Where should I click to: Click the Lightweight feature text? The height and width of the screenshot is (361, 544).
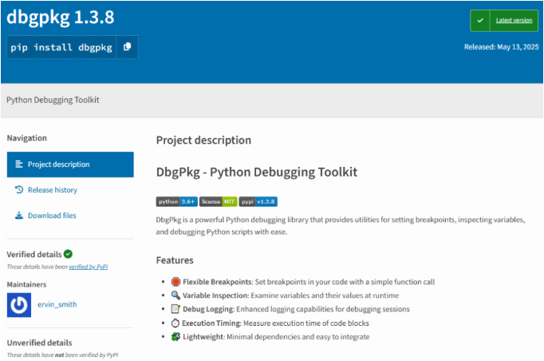[x=276, y=337]
